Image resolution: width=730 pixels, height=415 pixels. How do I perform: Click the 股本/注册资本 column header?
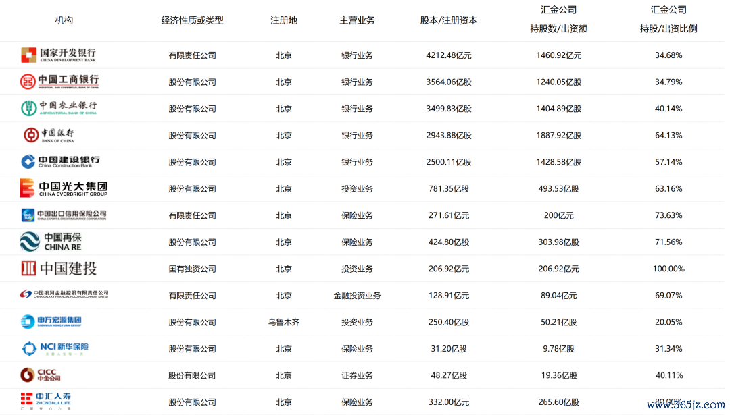[449, 20]
